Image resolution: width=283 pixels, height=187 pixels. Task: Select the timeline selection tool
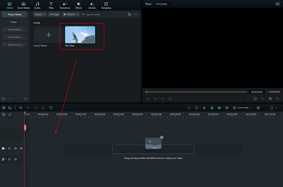10,108
